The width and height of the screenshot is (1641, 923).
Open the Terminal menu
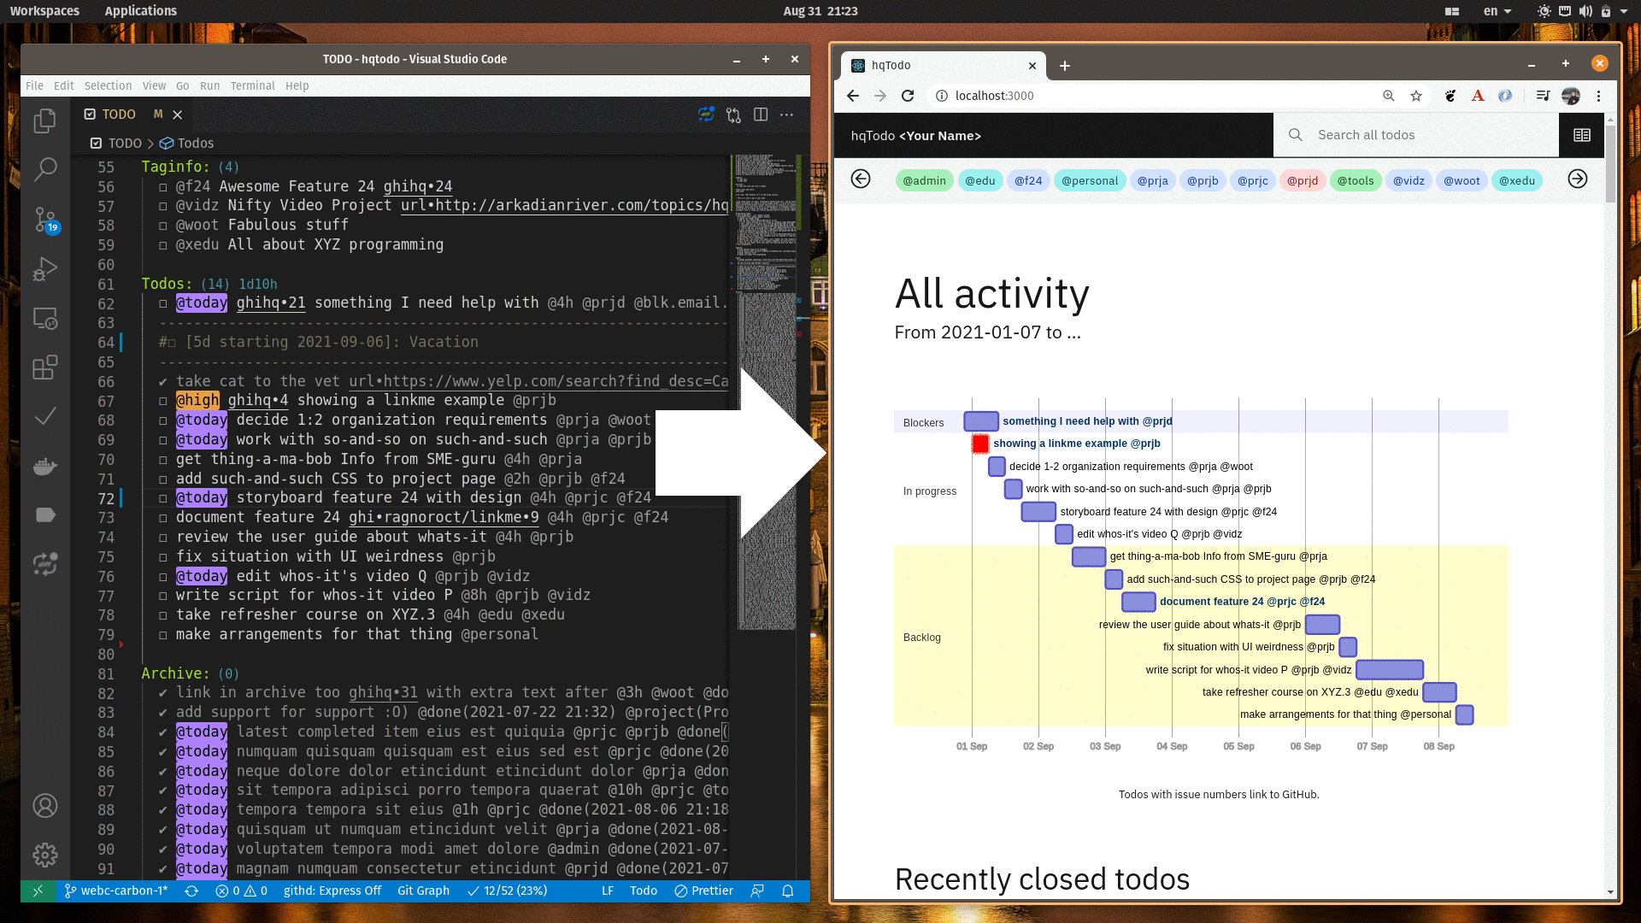click(252, 85)
